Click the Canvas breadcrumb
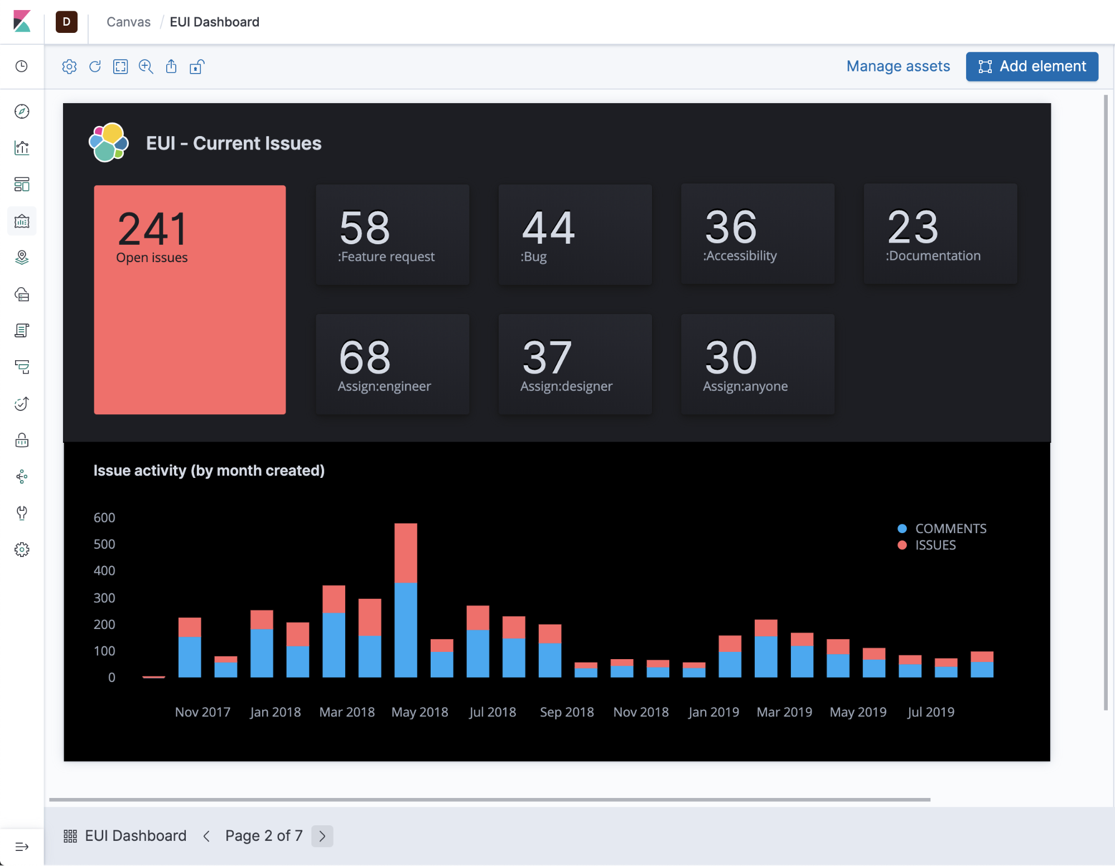The height and width of the screenshot is (866, 1115). (128, 22)
